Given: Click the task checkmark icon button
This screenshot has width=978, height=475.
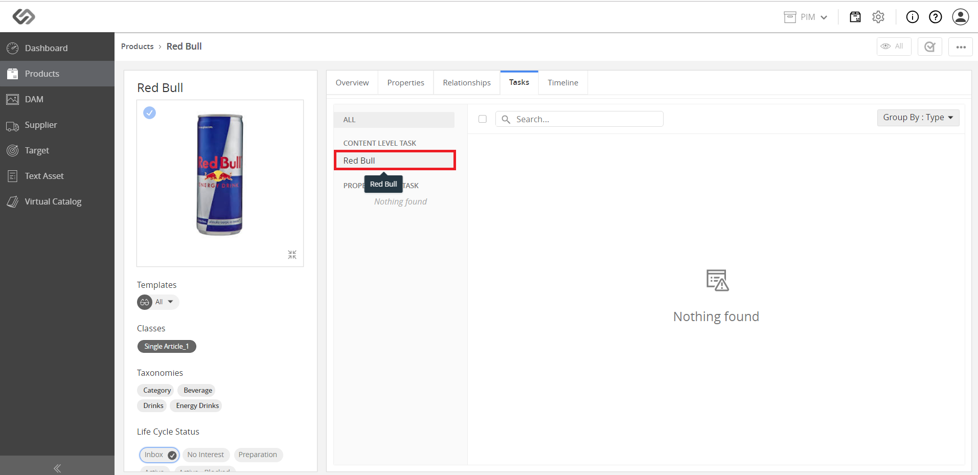Looking at the screenshot, I should (x=930, y=47).
